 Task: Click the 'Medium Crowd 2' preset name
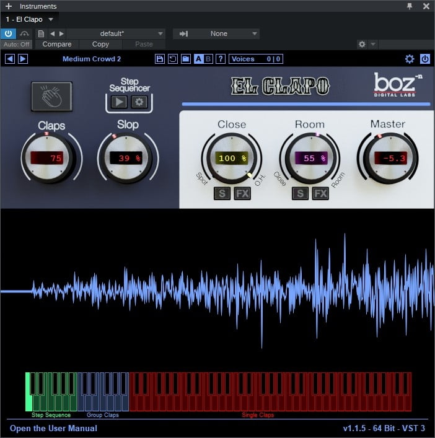click(92, 59)
